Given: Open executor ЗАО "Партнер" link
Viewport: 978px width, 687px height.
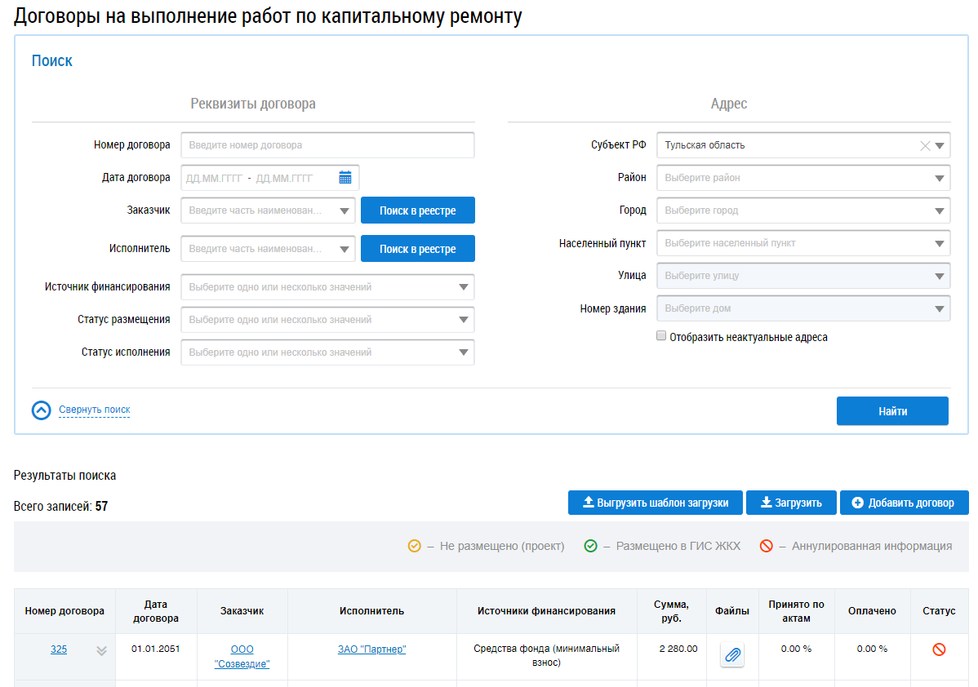Looking at the screenshot, I should (371, 649).
